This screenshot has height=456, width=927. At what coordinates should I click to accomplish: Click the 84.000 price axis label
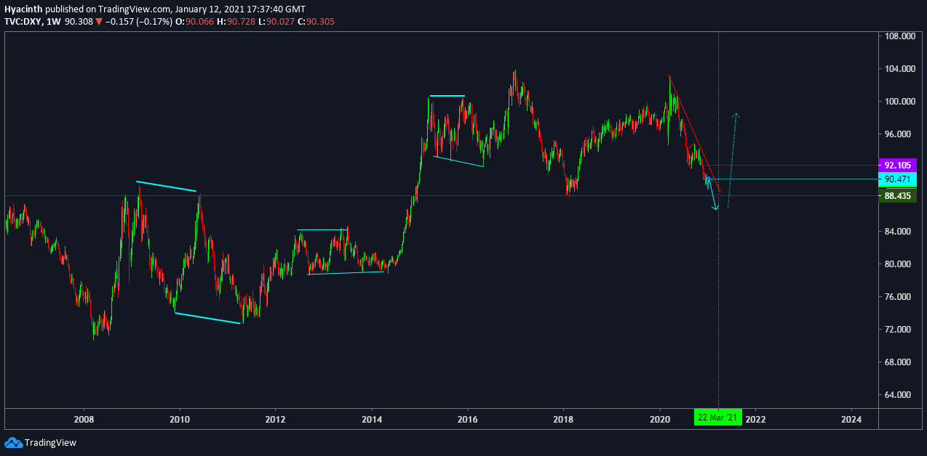click(898, 232)
